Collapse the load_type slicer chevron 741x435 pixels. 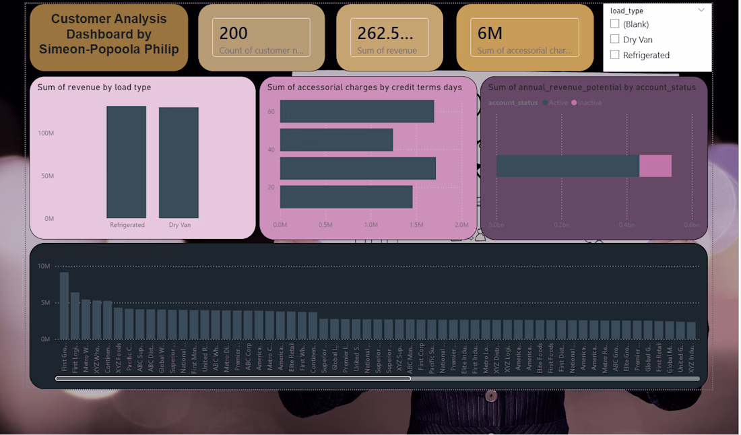[701, 10]
